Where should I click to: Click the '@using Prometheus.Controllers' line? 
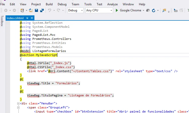[46, 39]
